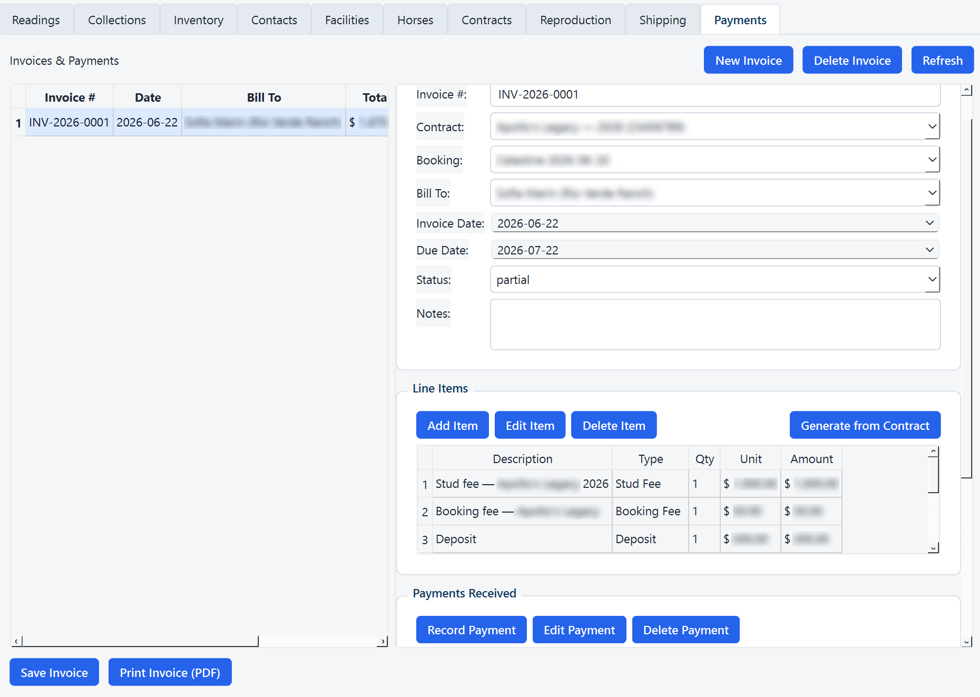Click the Invoice # input field
Viewport: 980px width, 697px height.
pos(715,95)
